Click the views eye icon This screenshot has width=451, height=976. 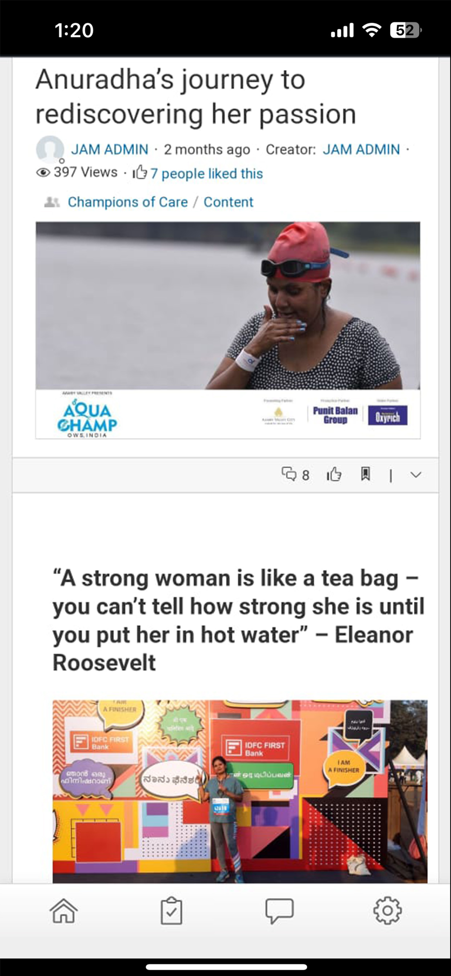43,172
